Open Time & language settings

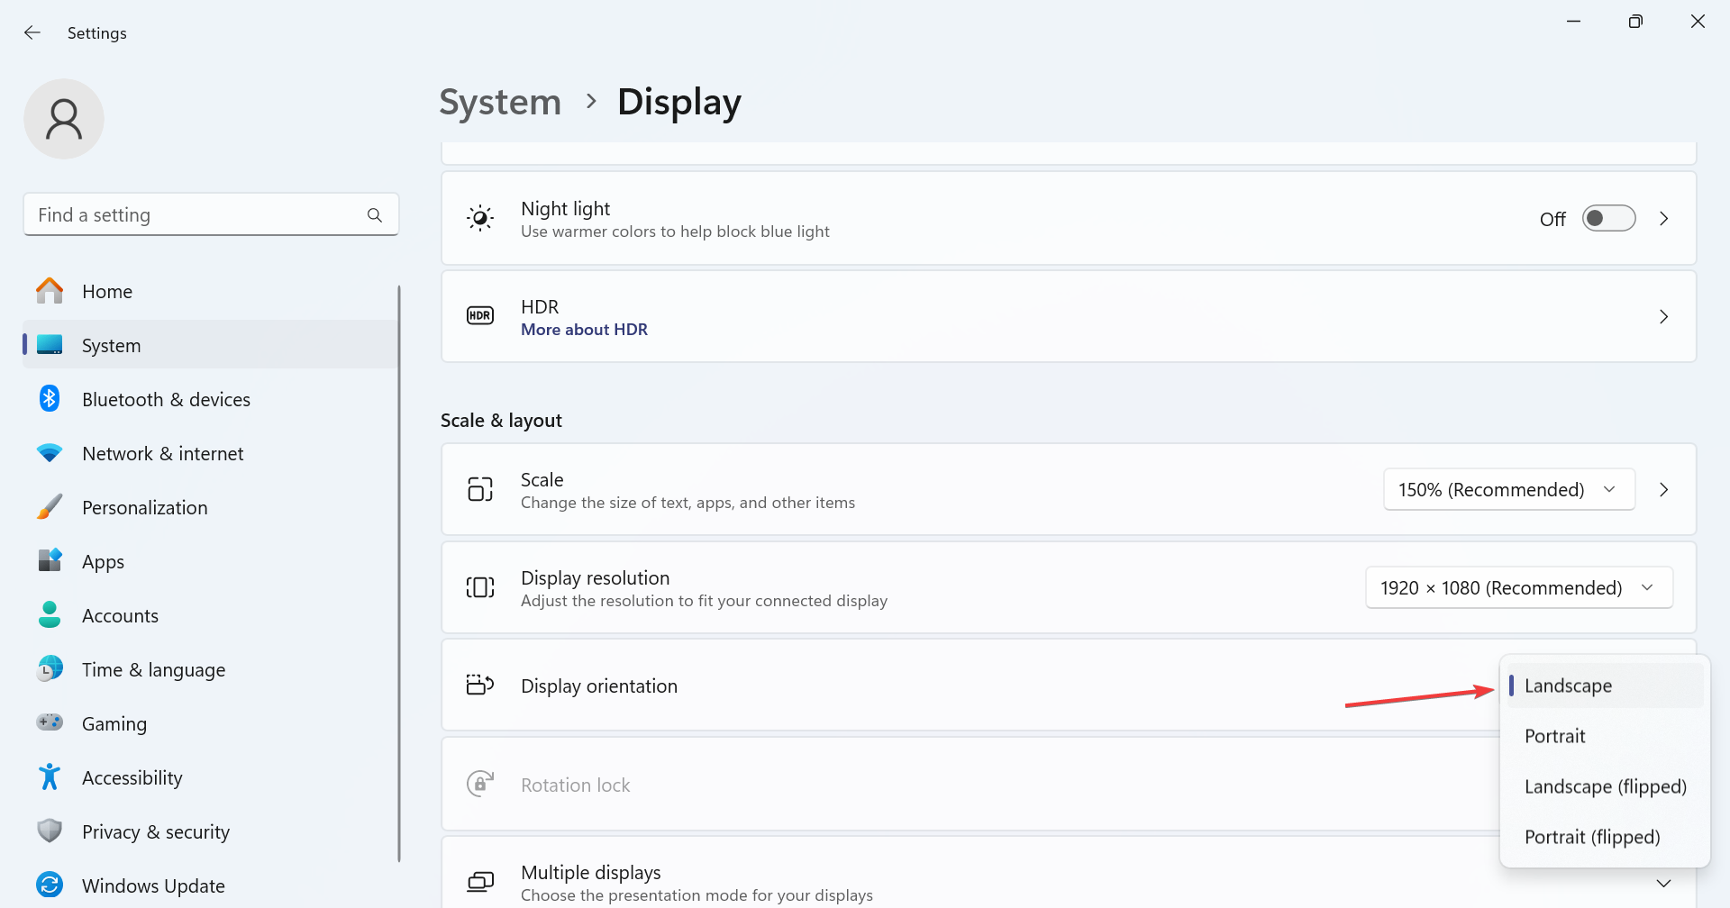click(210, 669)
